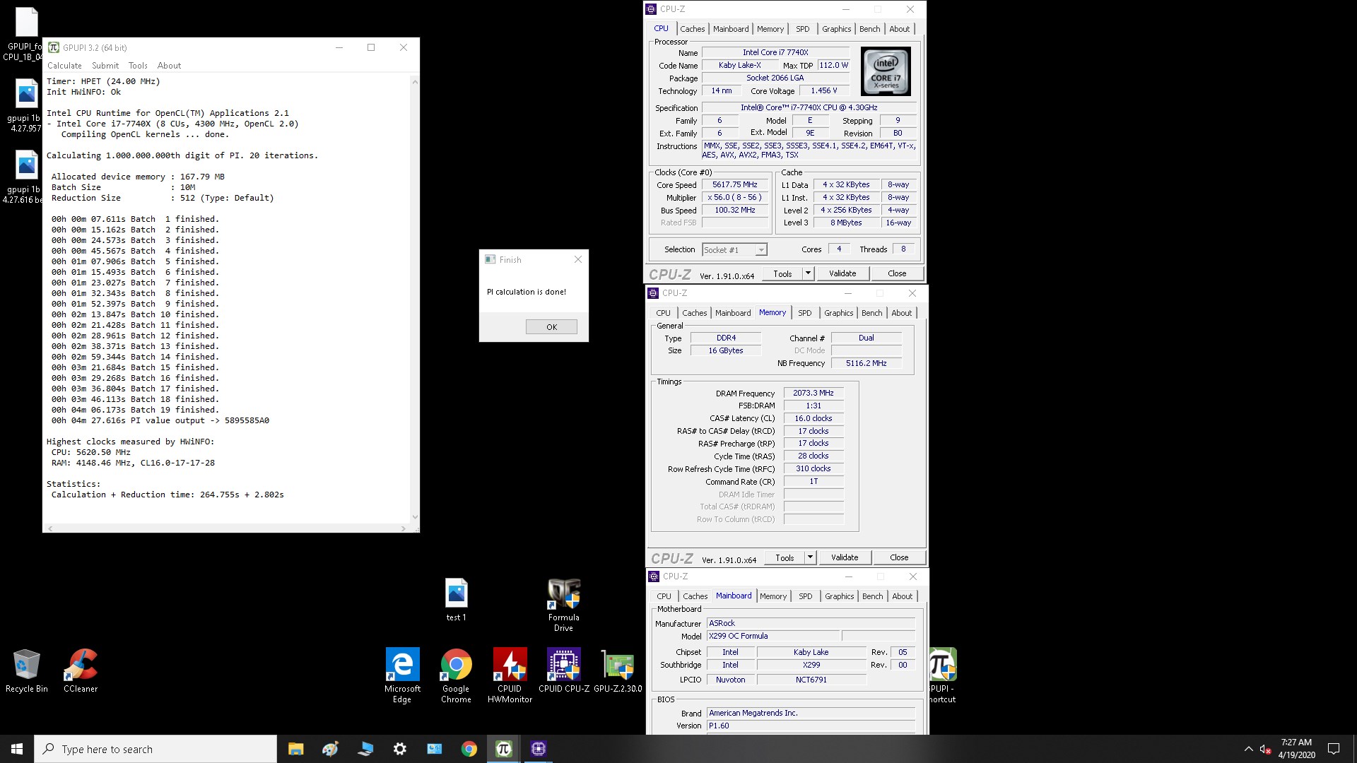Click Validate in top CPU-Z window
1357x763 pixels.
click(x=842, y=273)
